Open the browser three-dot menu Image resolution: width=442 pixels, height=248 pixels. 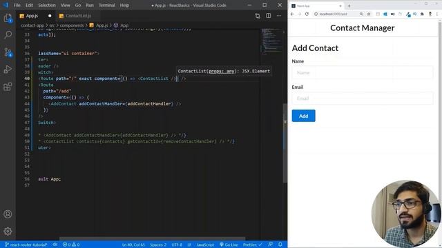(437, 14)
